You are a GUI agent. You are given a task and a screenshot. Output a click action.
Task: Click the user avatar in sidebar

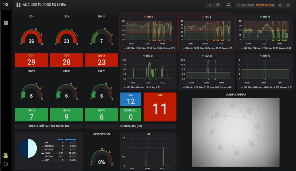(6, 155)
